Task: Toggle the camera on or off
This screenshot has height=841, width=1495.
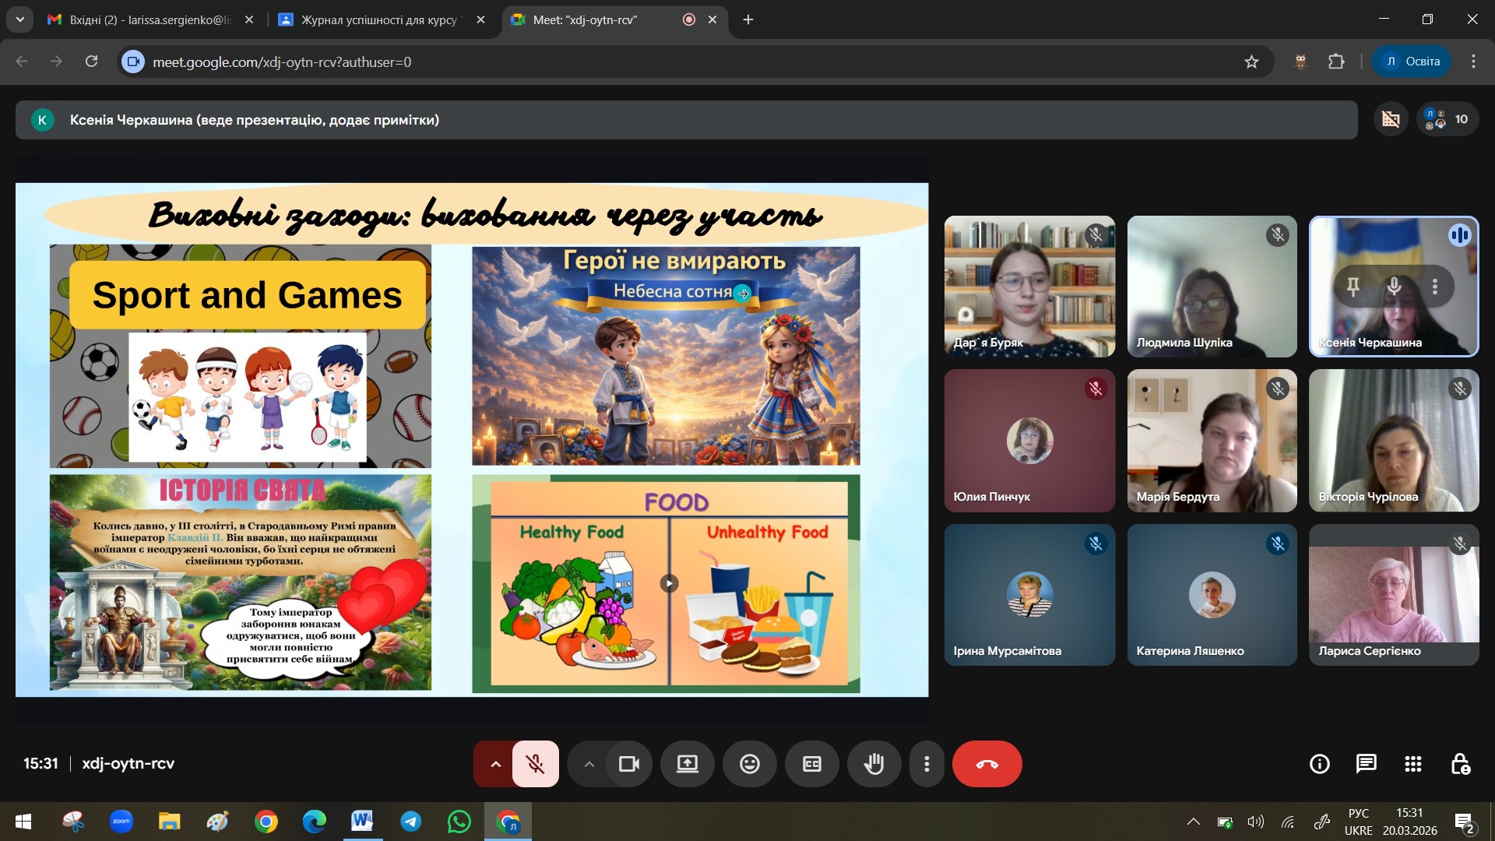Action: (628, 764)
